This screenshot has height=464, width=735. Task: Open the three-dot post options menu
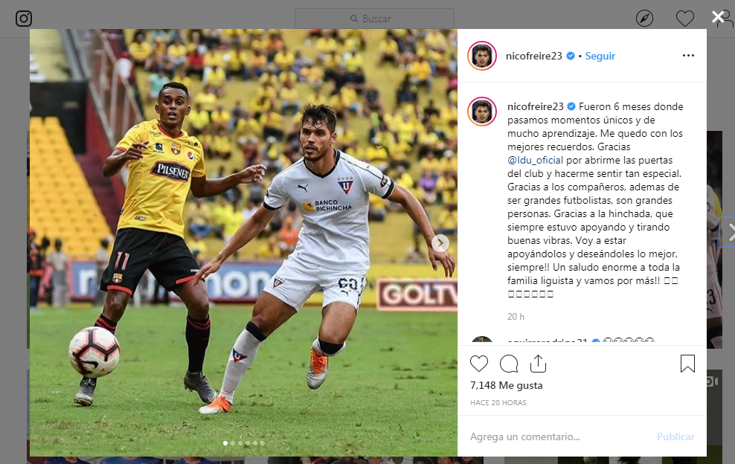coord(688,55)
